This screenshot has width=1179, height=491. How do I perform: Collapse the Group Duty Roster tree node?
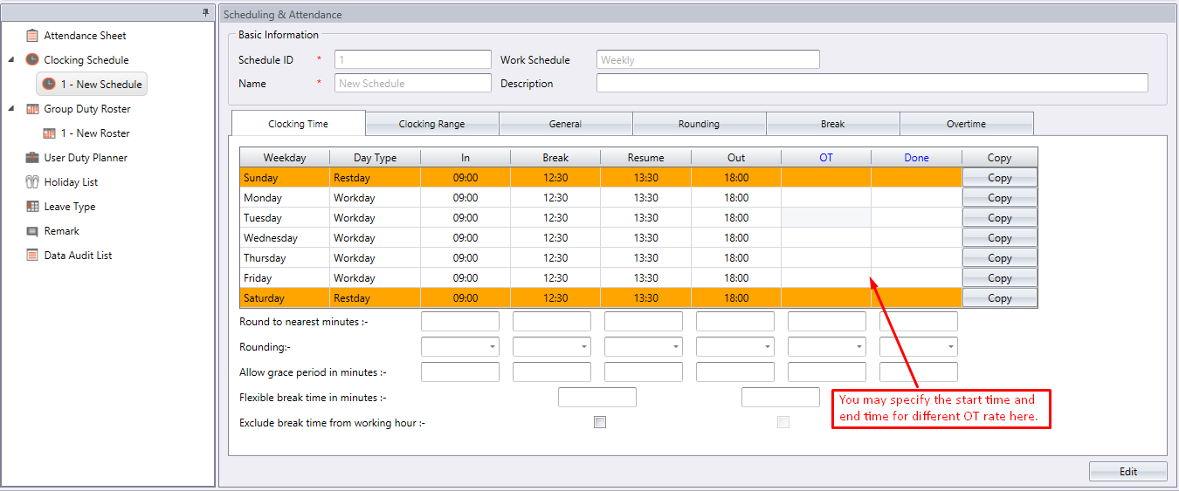[11, 109]
